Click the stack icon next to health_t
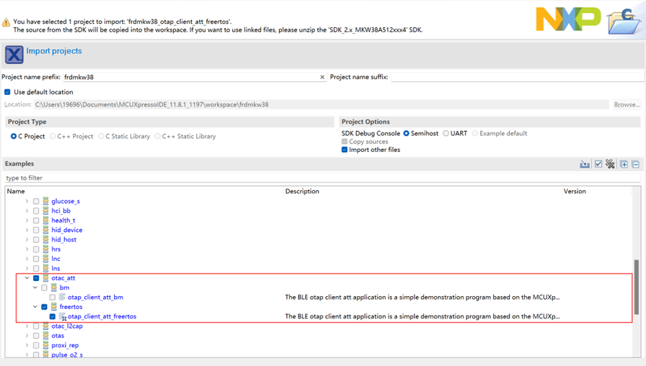Image resolution: width=646 pixels, height=366 pixels. (x=45, y=220)
